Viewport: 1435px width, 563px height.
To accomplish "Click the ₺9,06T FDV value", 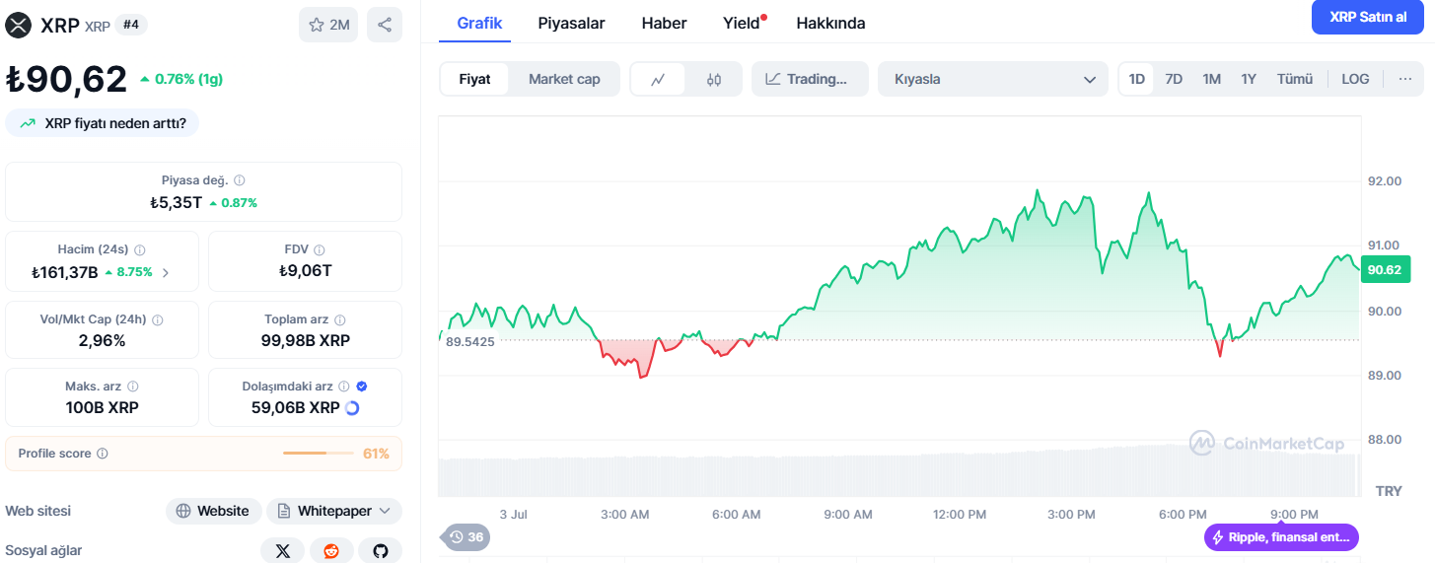I will [305, 271].
